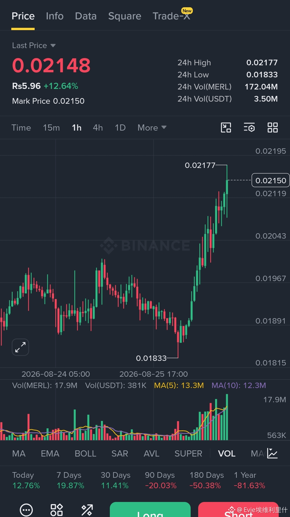290x517 pixels.
Task: Select the 4h chart interval
Action: click(98, 128)
